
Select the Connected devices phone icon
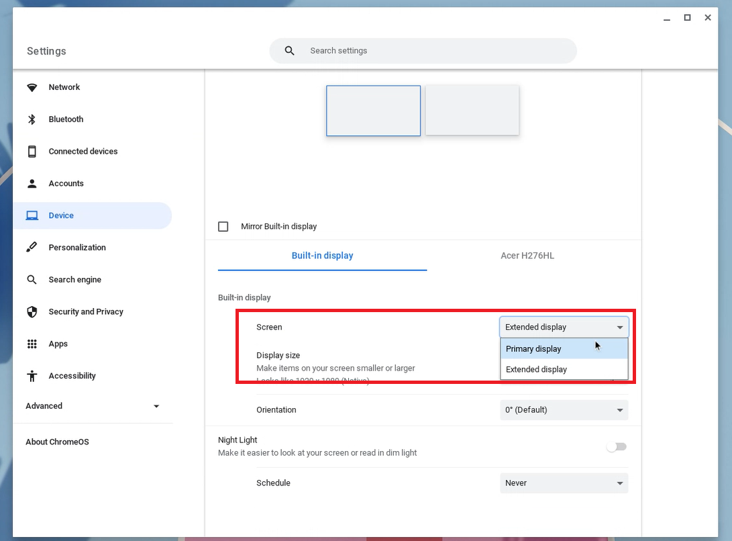click(32, 152)
